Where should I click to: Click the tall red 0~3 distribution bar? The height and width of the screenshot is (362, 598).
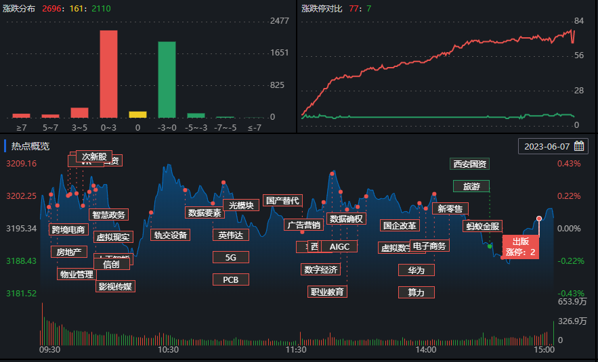pyautogui.click(x=108, y=73)
